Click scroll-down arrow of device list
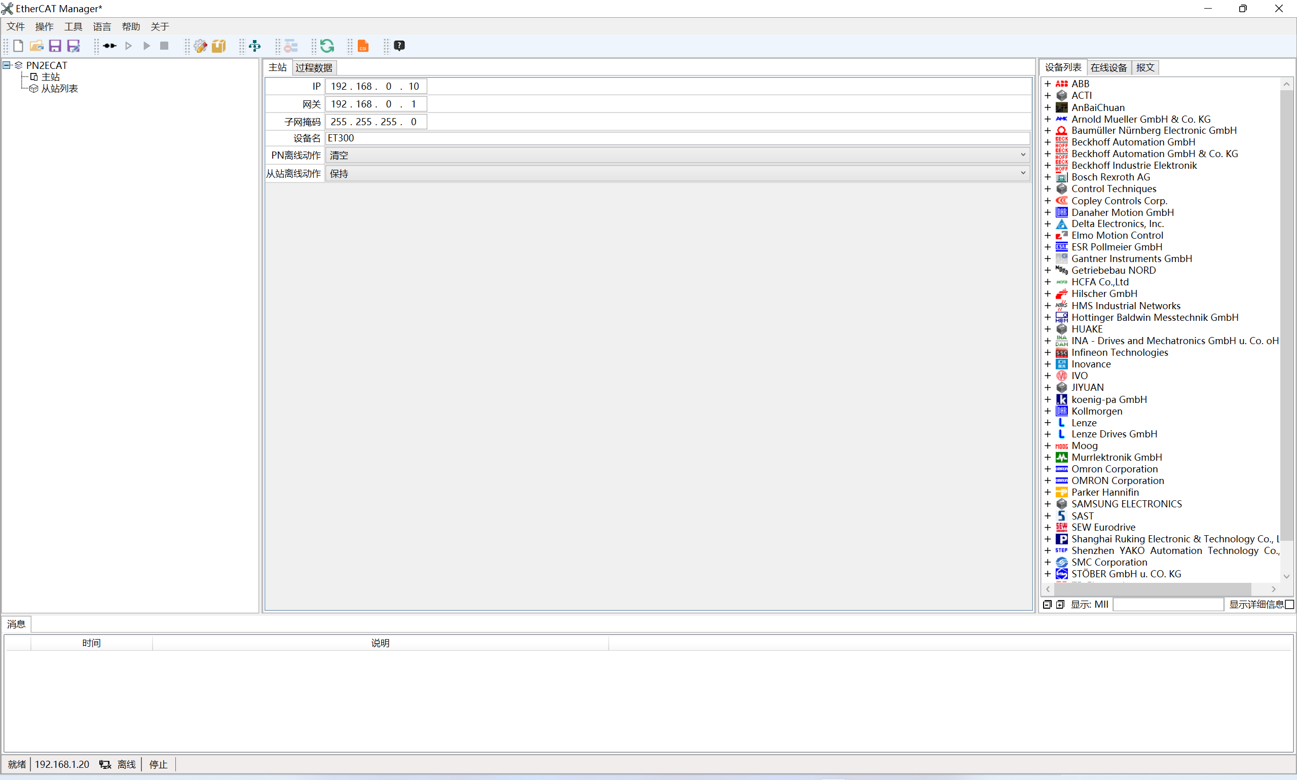This screenshot has width=1297, height=780. tap(1286, 577)
